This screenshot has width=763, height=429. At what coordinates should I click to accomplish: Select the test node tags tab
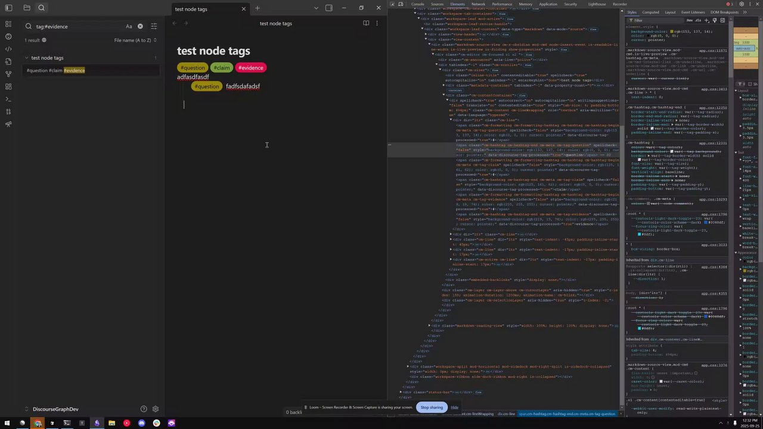(209, 9)
